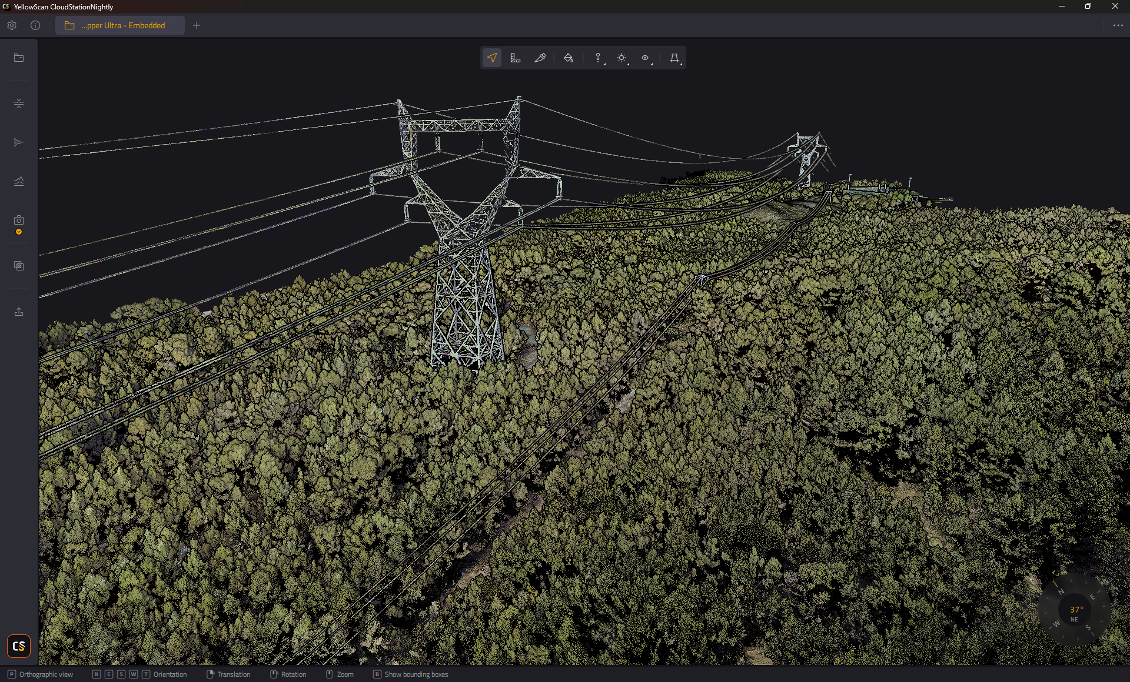This screenshot has width=1130, height=682.
Task: Select the ruler measurement tool
Action: [516, 58]
